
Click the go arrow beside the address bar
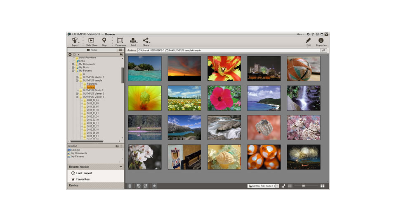(x=323, y=50)
